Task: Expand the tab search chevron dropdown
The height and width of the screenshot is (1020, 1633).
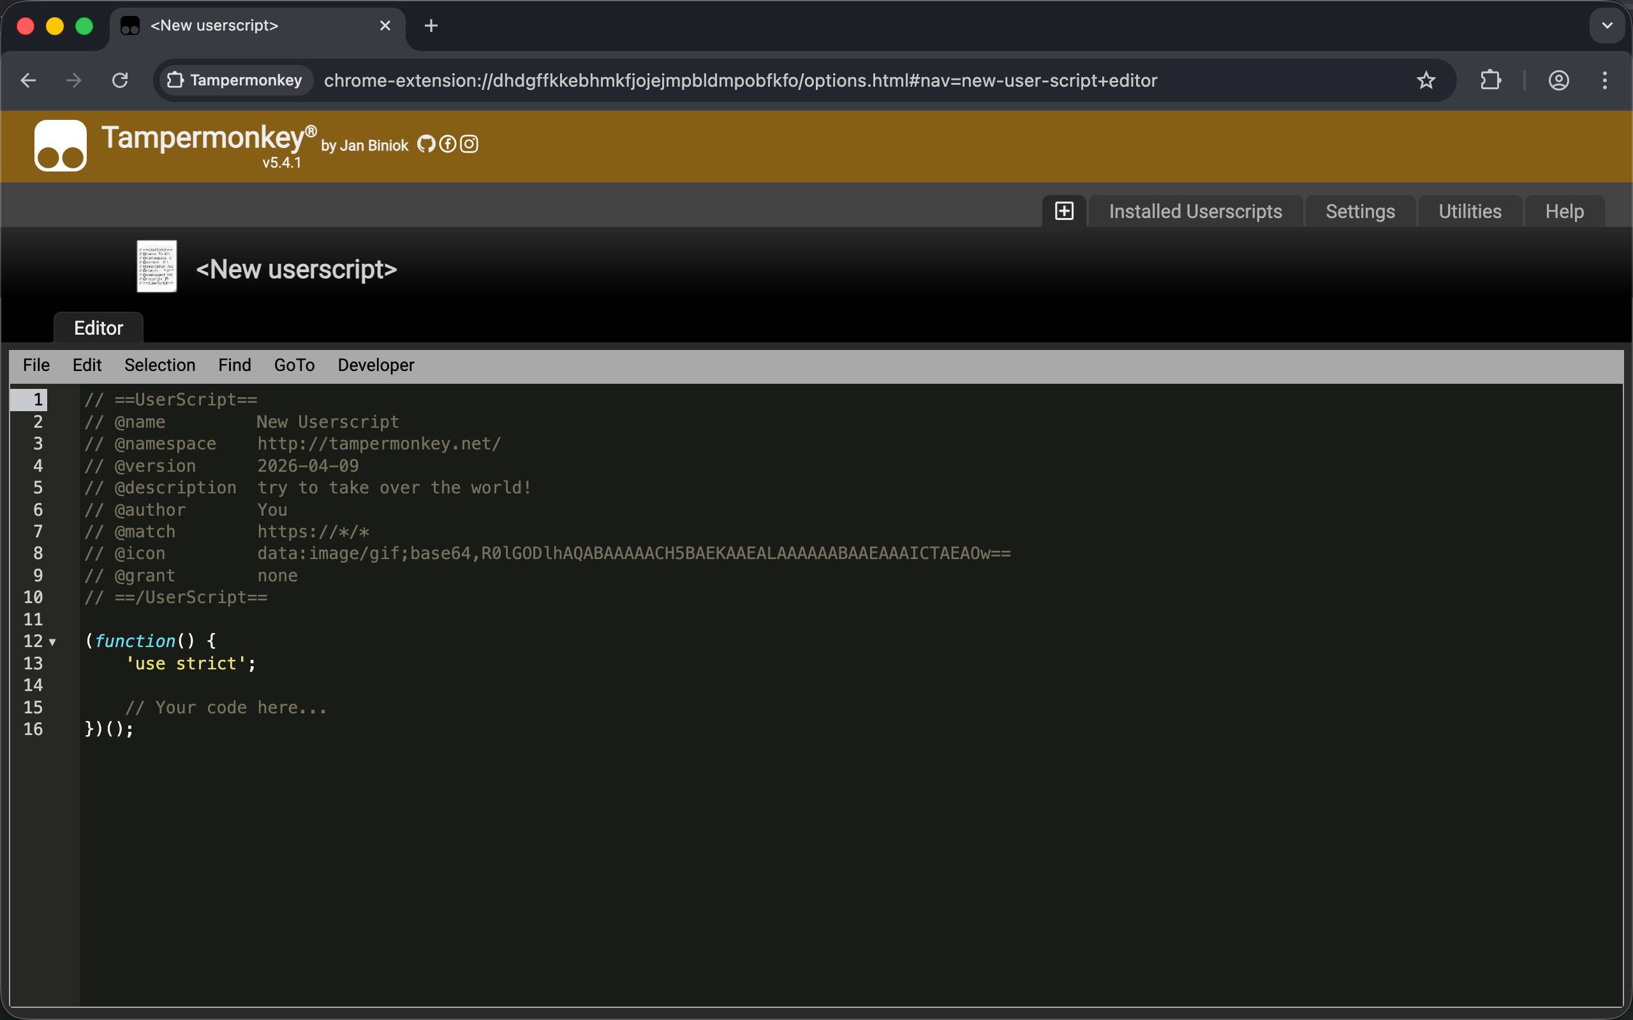Action: coord(1607,25)
